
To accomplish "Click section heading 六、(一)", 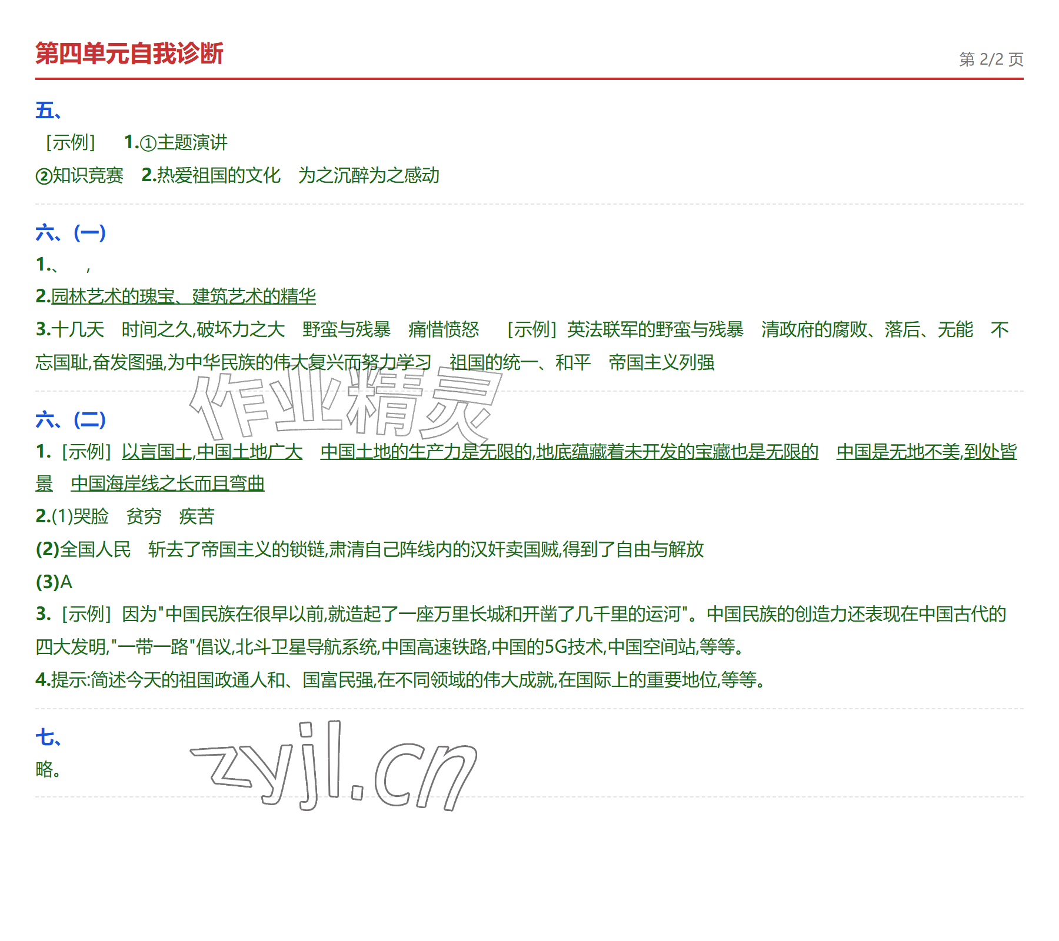I will [x=71, y=233].
